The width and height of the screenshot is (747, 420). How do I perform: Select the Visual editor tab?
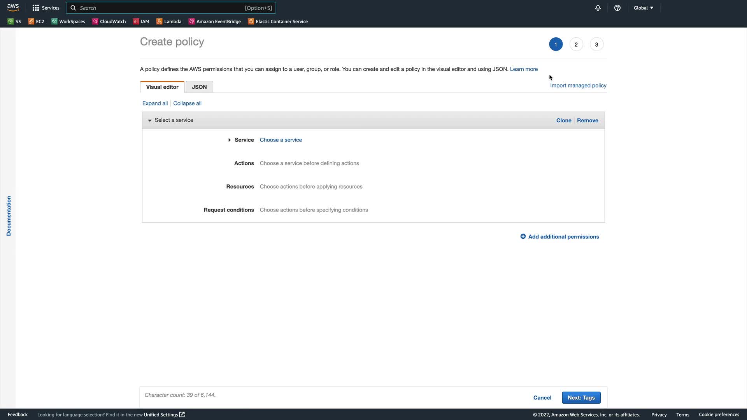pos(162,87)
